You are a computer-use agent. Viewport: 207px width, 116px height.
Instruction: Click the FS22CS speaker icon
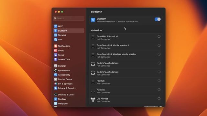[93, 82]
